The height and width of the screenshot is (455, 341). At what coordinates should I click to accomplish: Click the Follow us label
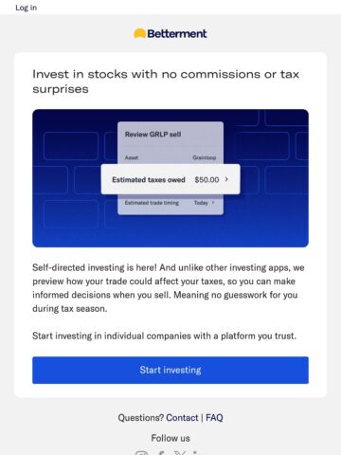pos(170,438)
